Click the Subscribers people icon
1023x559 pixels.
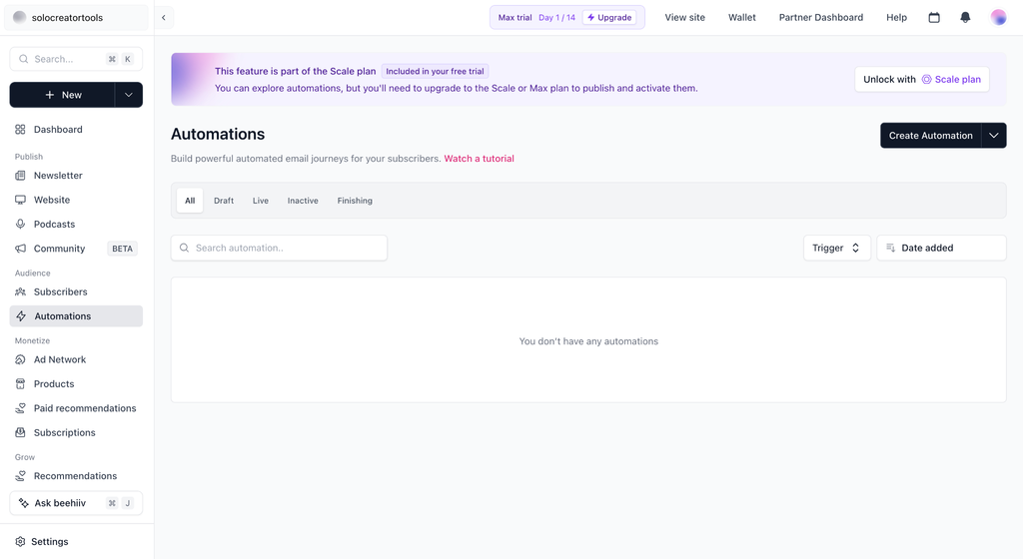tap(20, 291)
